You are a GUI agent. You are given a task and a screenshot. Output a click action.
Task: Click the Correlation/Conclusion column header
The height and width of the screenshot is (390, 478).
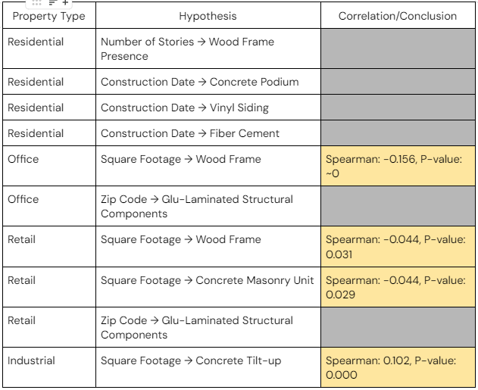coord(397,16)
